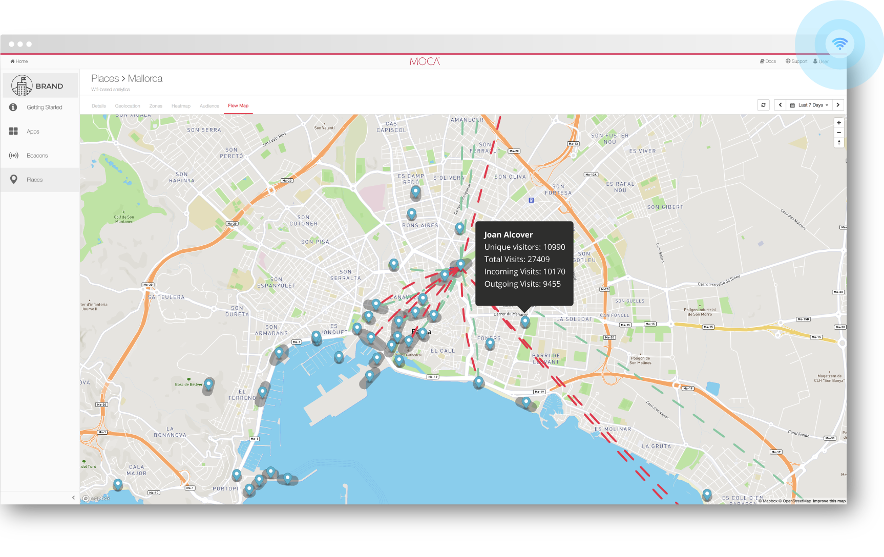
Task: Switch to the Zones tab
Action: click(156, 106)
